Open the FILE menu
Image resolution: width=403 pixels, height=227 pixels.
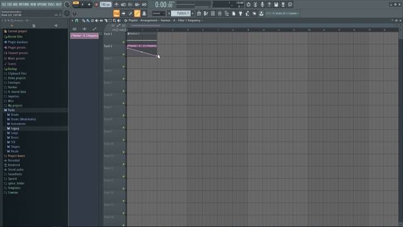point(4,4)
